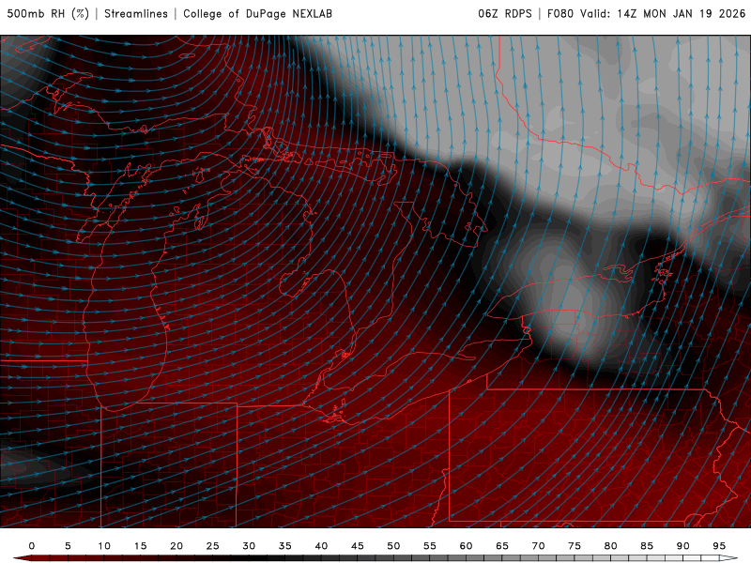Click the "20" tick label on color scale
Image resolution: width=751 pixels, height=563 pixels.
176,546
